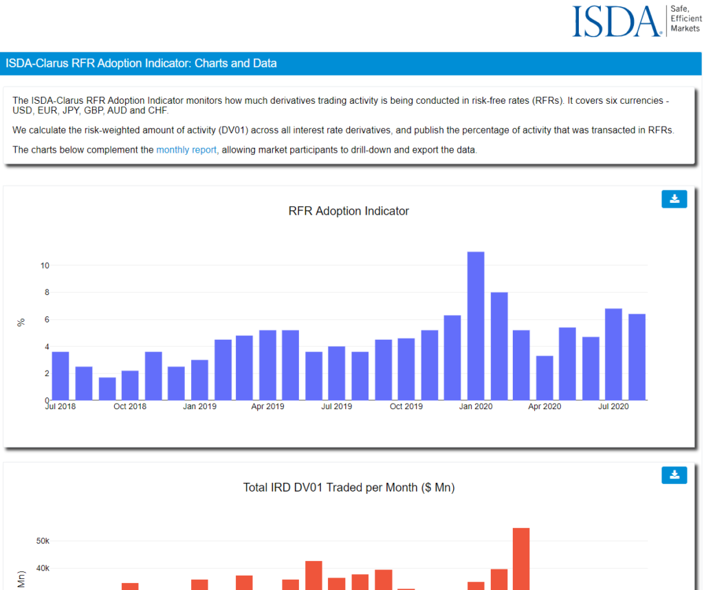Click the 'RFR Adoption Indicator' chart title
This screenshot has height=590, width=704.
coord(349,211)
